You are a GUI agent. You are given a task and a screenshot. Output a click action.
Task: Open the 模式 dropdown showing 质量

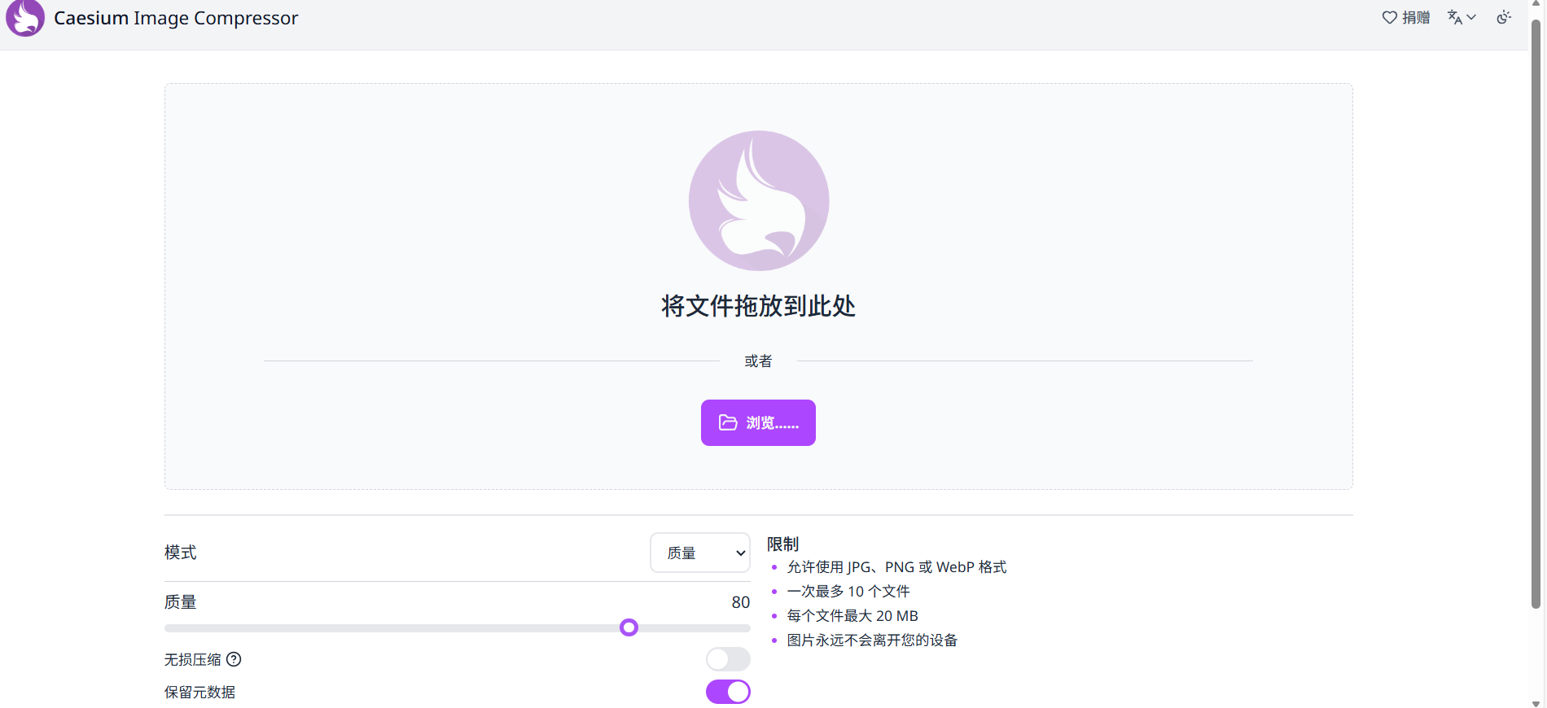click(x=699, y=553)
